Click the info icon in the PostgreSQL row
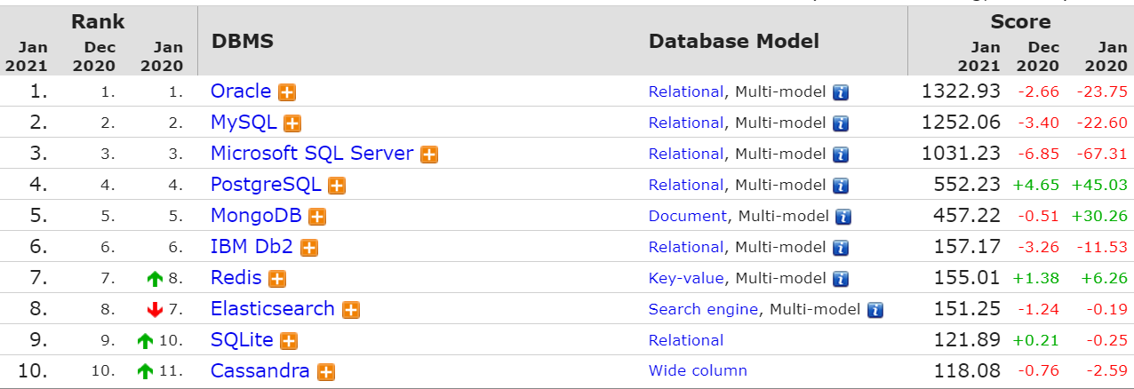Image resolution: width=1134 pixels, height=389 pixels. pos(841,186)
